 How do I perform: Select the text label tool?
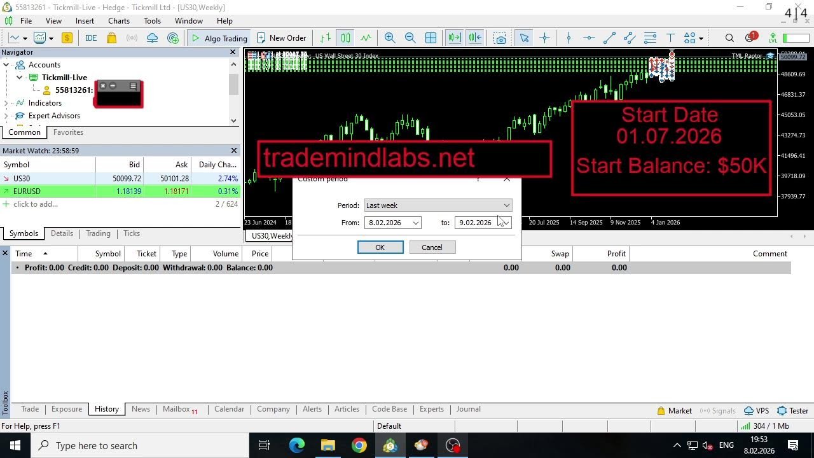670,38
